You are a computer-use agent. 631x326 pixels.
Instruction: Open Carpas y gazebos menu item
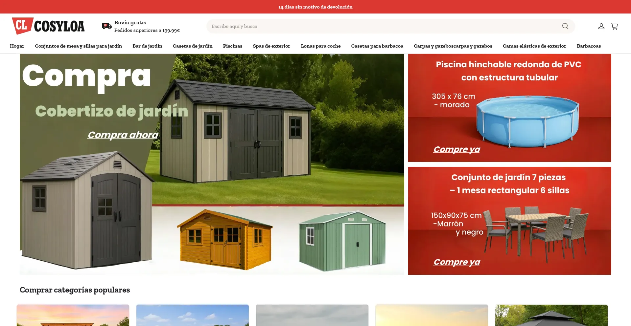point(453,46)
